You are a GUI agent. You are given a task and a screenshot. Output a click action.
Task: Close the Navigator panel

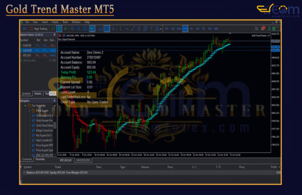click(54, 101)
